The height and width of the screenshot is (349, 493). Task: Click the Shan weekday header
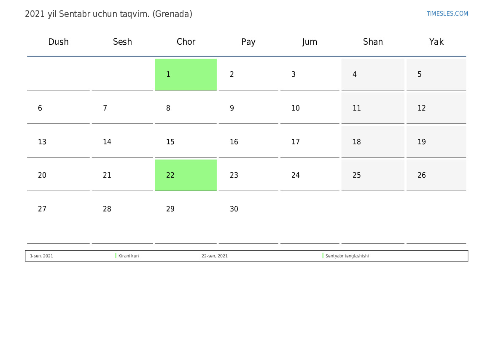373,42
